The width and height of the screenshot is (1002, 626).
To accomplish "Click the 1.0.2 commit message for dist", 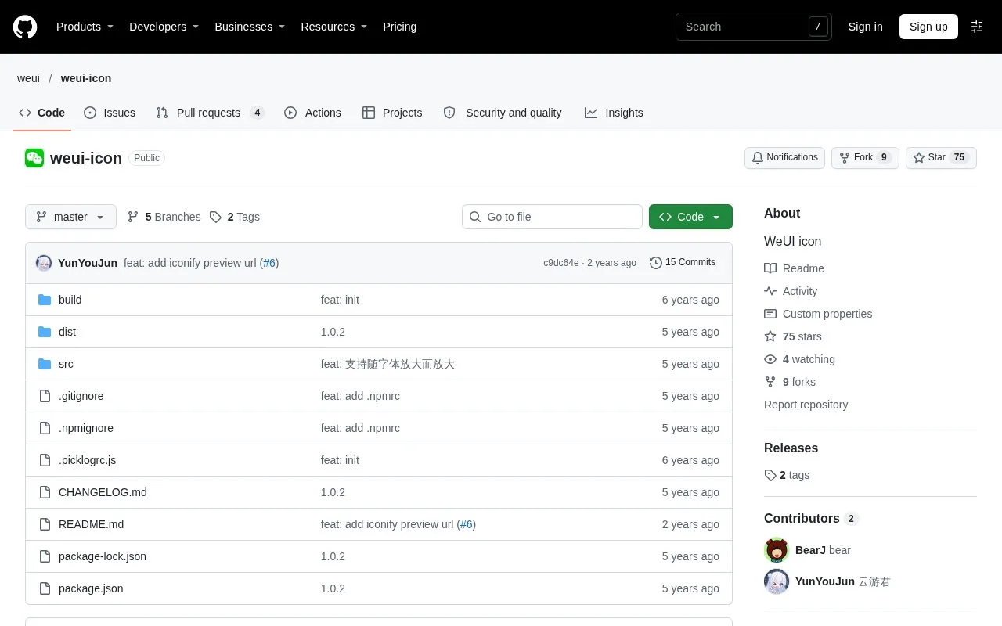I will click(x=333, y=332).
